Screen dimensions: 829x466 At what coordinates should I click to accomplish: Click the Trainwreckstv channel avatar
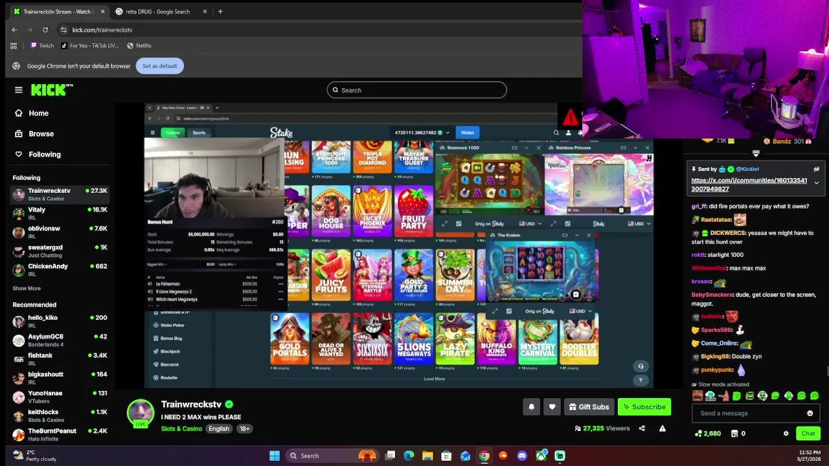pyautogui.click(x=141, y=413)
